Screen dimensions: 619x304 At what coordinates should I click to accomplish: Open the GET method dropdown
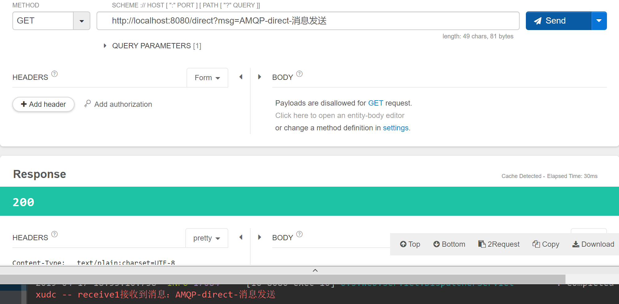82,21
